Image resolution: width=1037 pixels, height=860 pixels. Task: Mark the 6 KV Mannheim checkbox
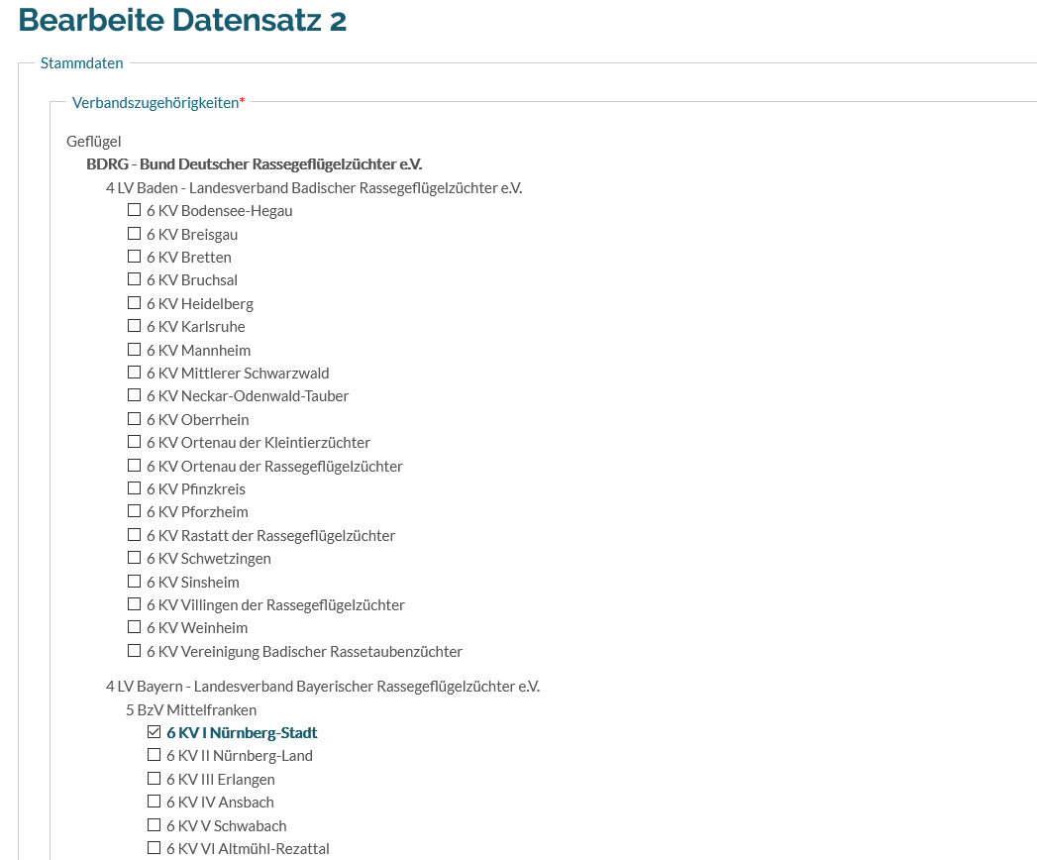coord(134,350)
